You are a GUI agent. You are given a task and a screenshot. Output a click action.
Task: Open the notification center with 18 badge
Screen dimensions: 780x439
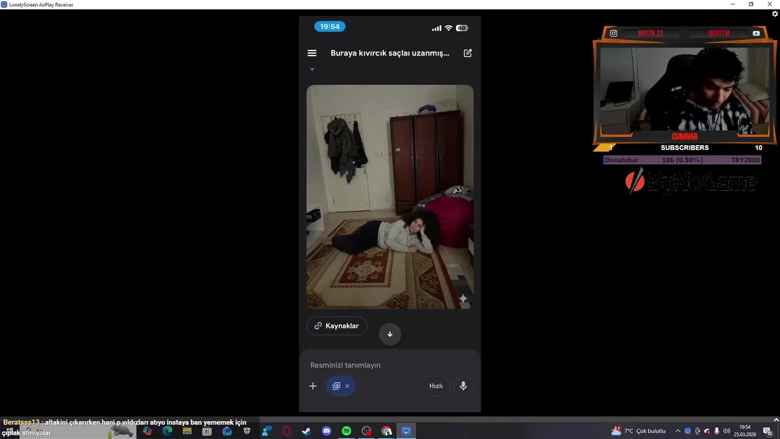tap(768, 431)
